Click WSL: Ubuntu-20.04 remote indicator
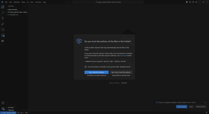Image resolution: width=209 pixels, height=114 pixels. [x=8, y=113]
